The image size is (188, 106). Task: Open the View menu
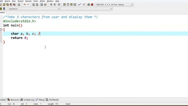tap(14, 1)
